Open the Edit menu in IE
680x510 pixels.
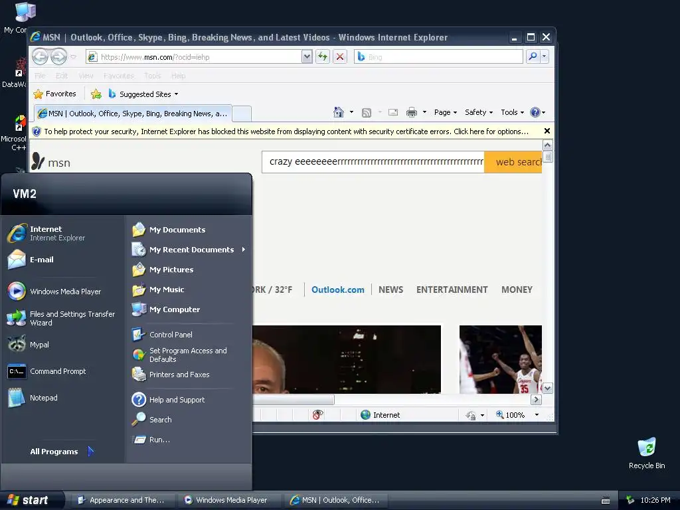(x=62, y=76)
